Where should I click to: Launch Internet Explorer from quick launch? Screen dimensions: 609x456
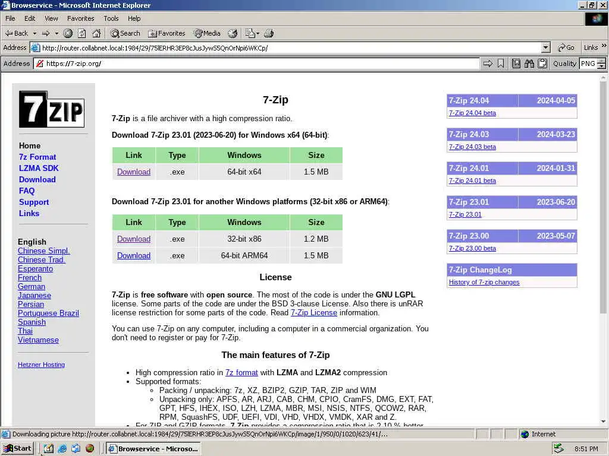[62, 449]
